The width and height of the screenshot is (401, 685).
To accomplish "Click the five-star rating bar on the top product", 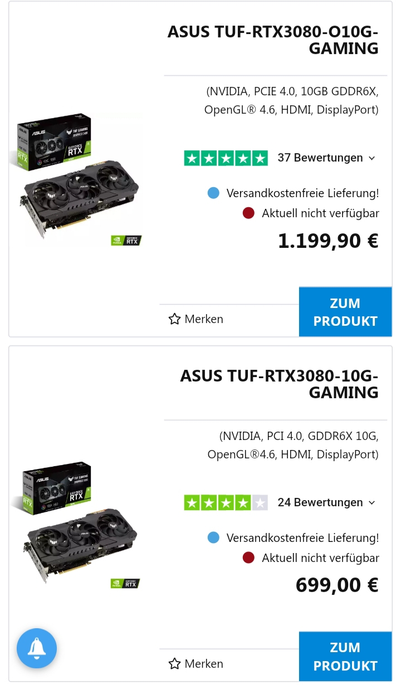I will point(226,158).
